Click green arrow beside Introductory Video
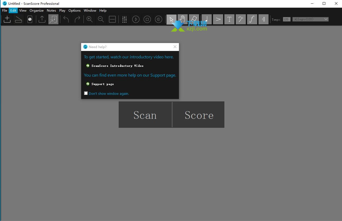Screen dimensions: 342x221 point(88,65)
